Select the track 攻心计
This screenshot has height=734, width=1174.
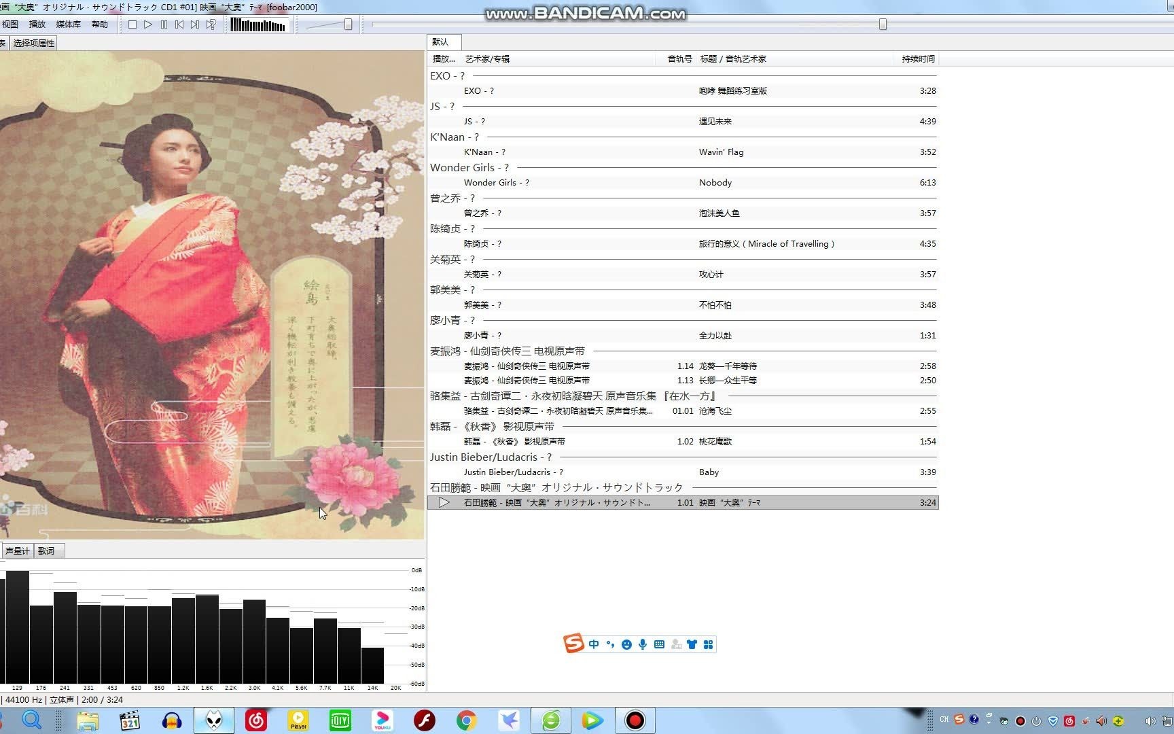tap(683, 275)
